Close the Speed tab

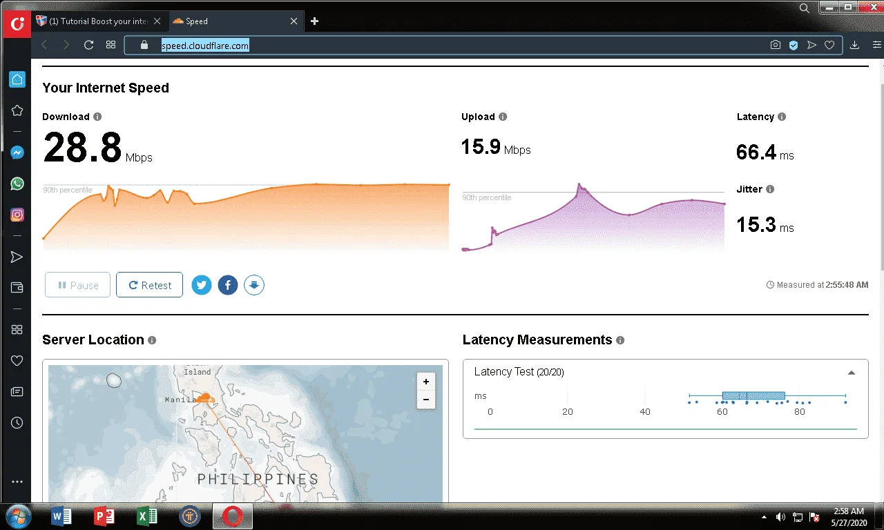pos(294,21)
